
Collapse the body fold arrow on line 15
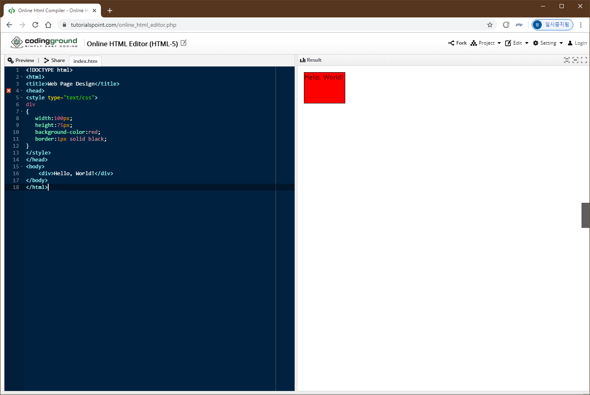(x=22, y=167)
